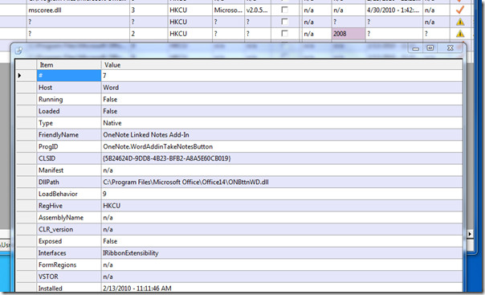This screenshot has height=295, width=485.
Task: Select the FriendlyName item cell
Action: coord(69,135)
